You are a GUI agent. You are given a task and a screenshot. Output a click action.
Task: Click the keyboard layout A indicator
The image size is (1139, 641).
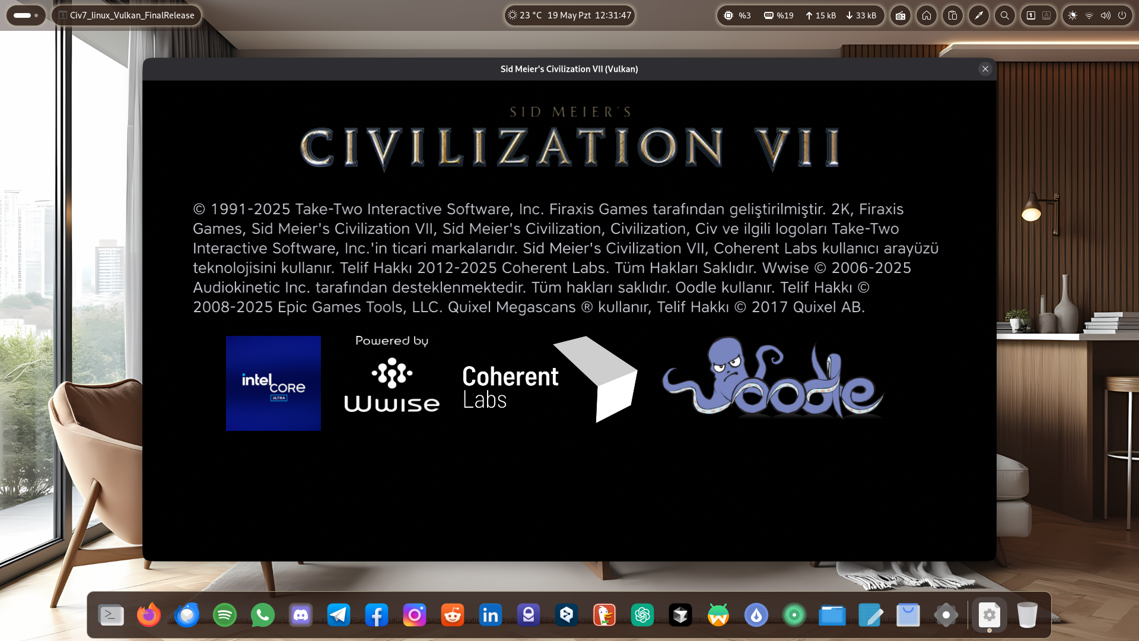[1046, 15]
